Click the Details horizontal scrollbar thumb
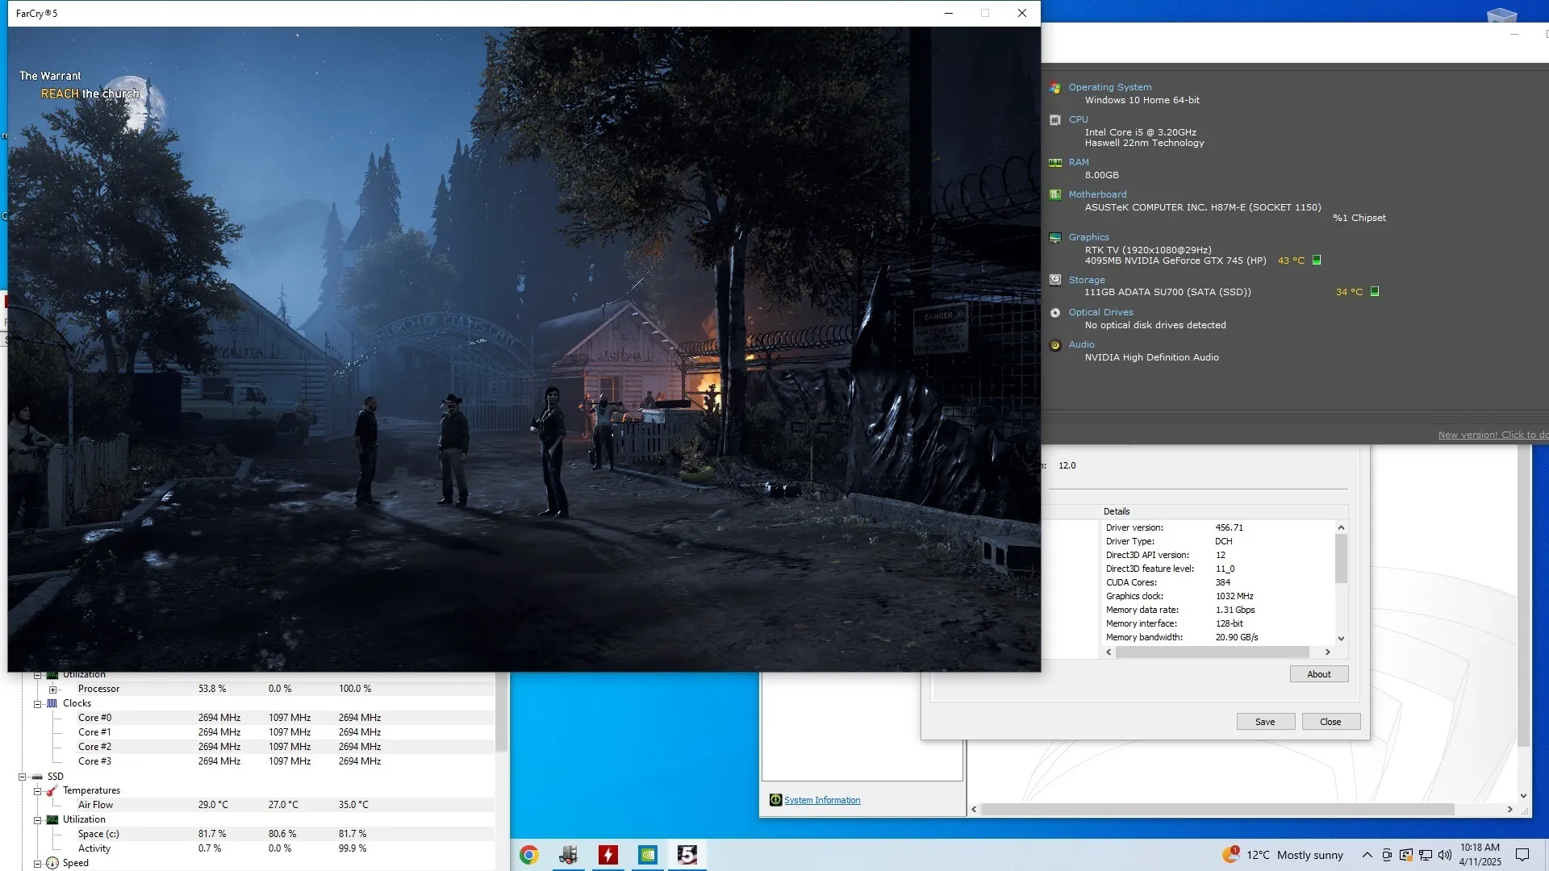 1212,652
